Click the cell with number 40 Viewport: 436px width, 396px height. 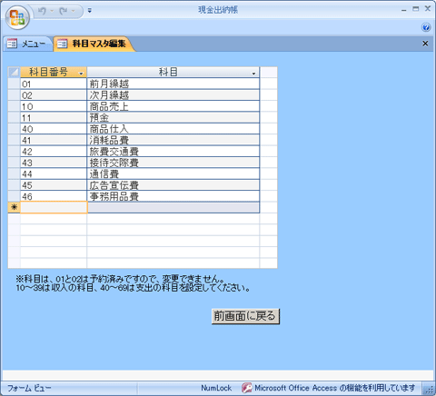[x=54, y=129]
